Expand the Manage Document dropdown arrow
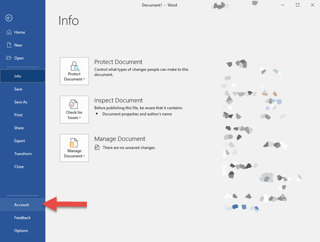 pyautogui.click(x=84, y=156)
